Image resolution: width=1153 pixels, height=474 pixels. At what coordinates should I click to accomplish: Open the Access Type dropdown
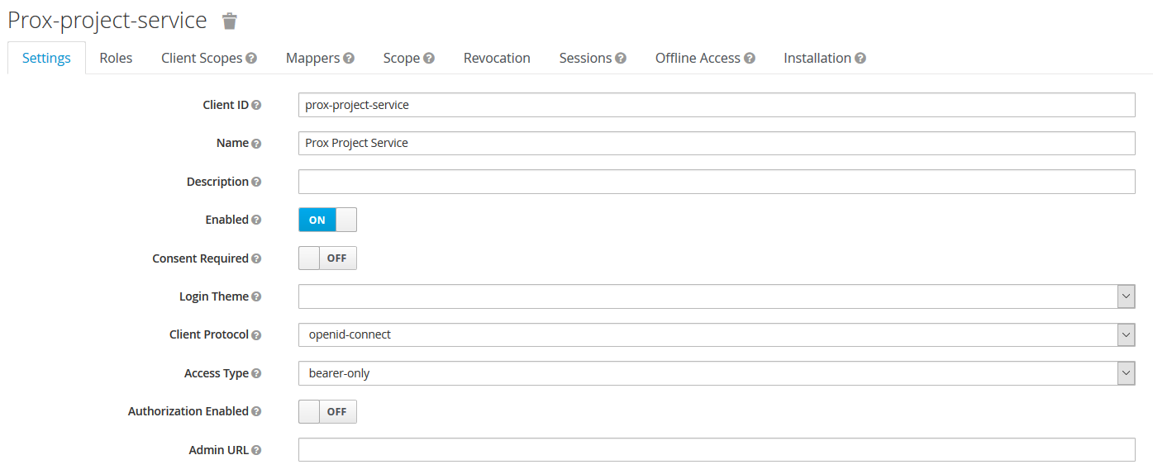click(x=717, y=373)
